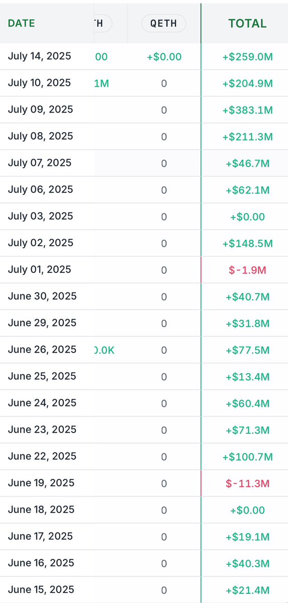The height and width of the screenshot is (603, 288).
Task: Select the QETH pill in header
Action: (x=164, y=23)
